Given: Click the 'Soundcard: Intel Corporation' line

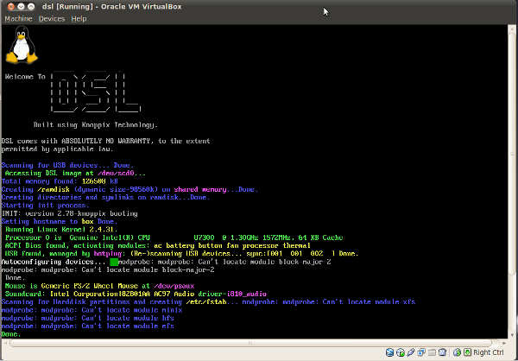Looking at the screenshot, I should 136,294.
